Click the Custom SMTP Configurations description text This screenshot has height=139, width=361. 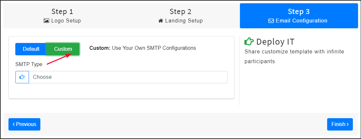pyautogui.click(x=143, y=48)
